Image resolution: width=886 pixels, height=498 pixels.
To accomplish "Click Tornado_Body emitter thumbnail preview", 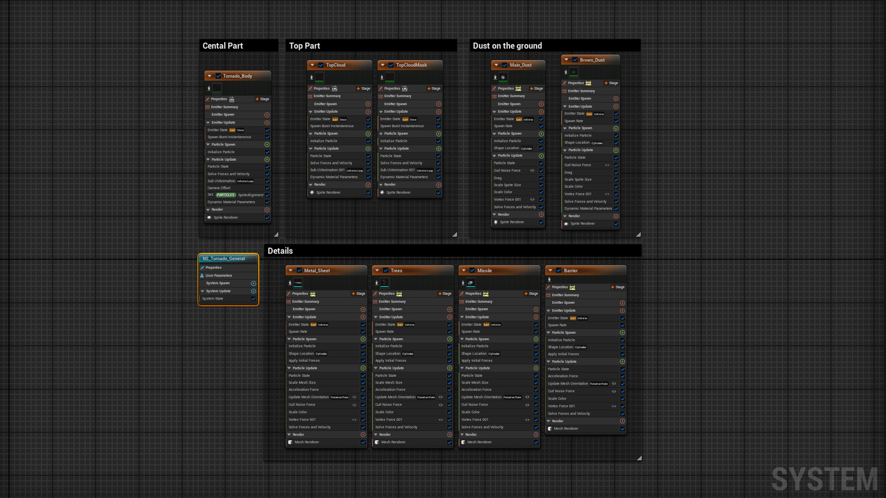I will (217, 88).
